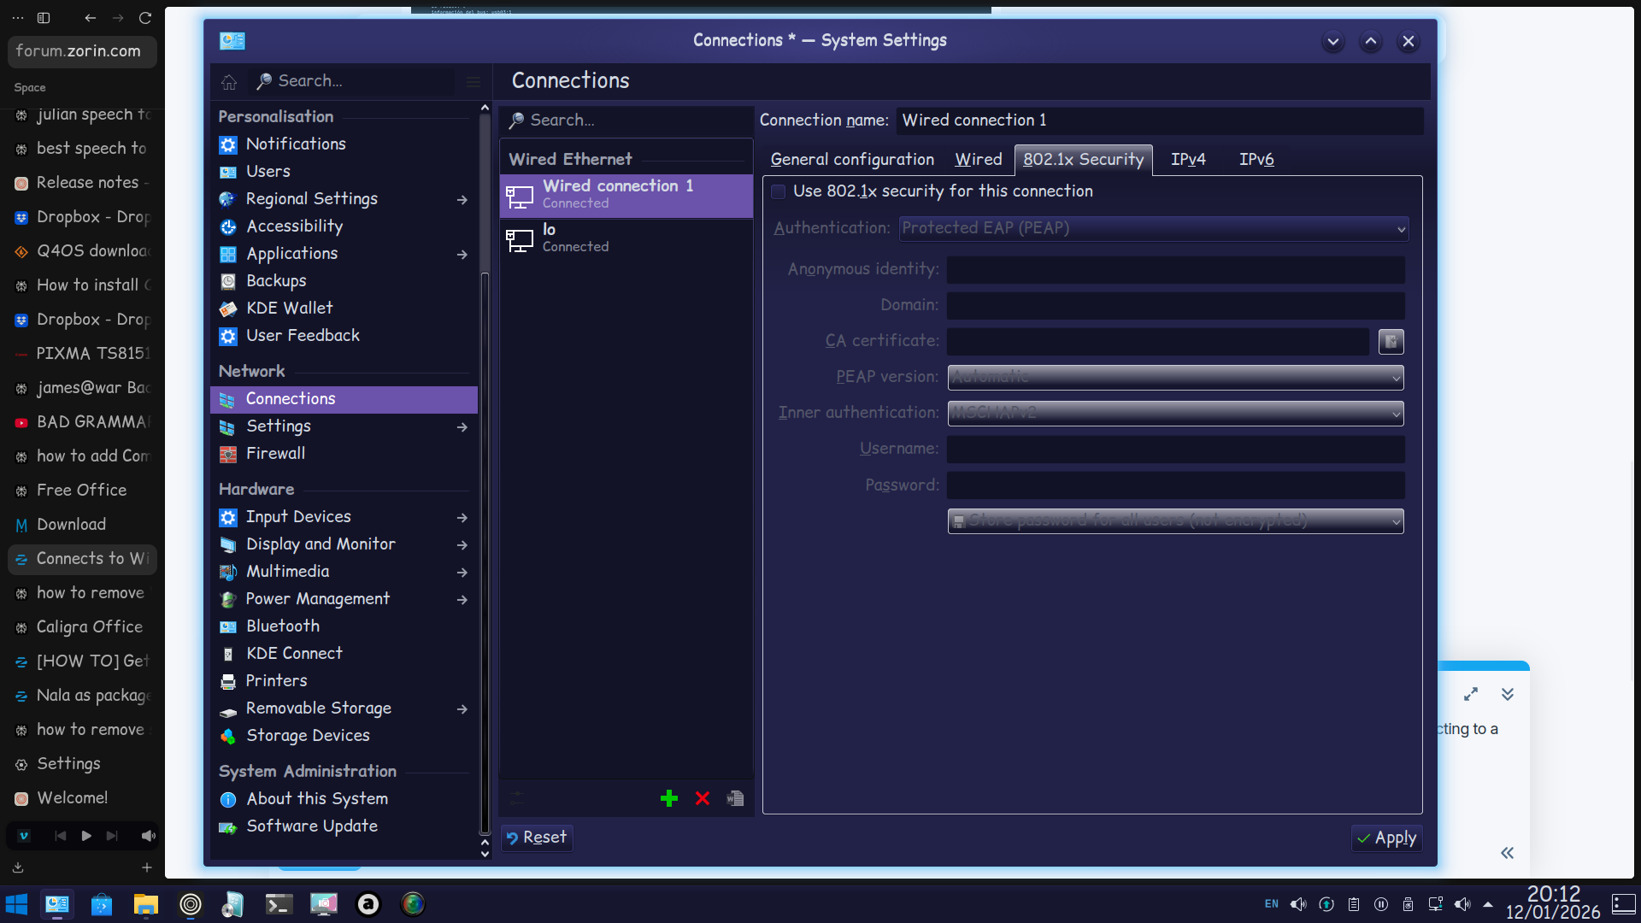
Task: Click the Reset button
Action: (x=537, y=838)
